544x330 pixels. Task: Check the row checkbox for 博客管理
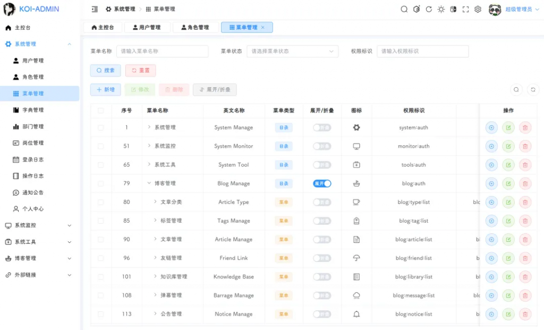[x=100, y=183]
